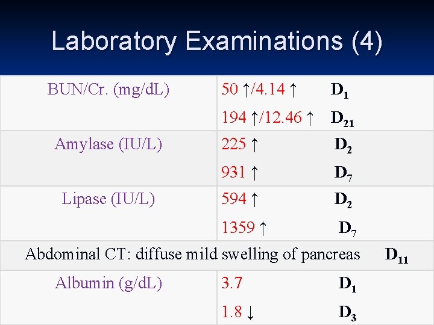Select the lipase value 1359

coord(238,227)
